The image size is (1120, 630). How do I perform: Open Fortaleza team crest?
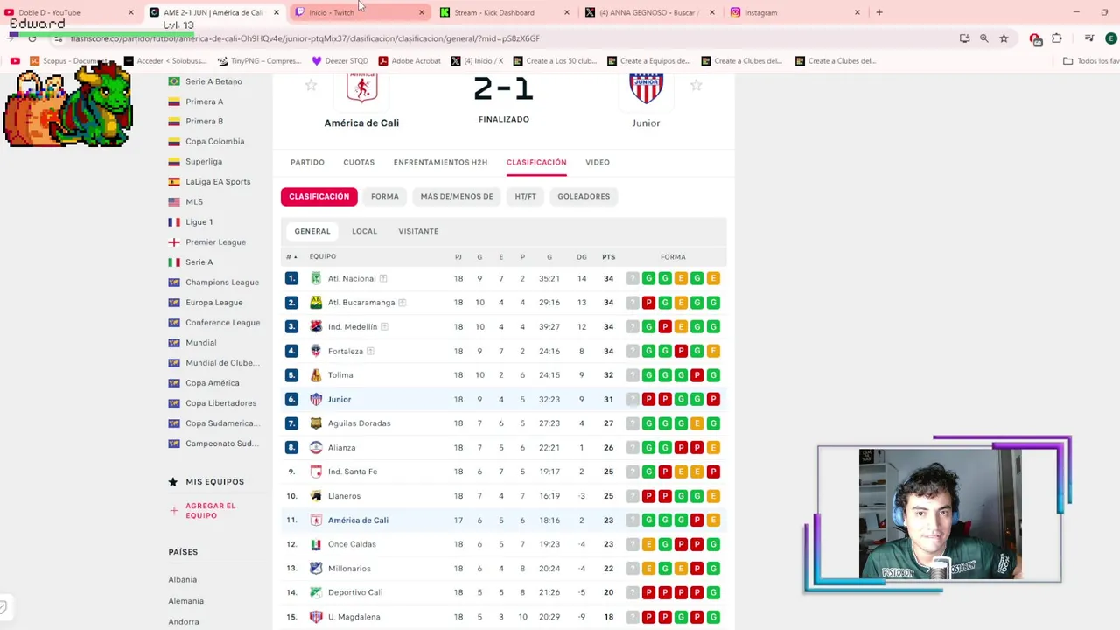pos(316,351)
